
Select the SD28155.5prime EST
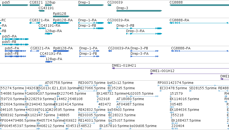(x=191, y=91)
